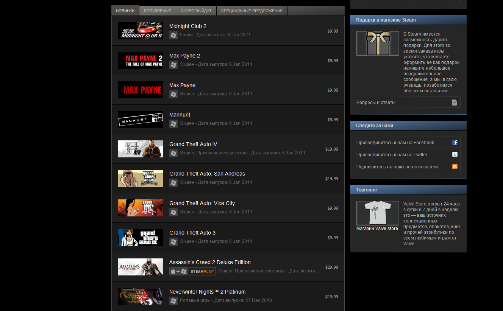503x311 pixels.
Task: Click the $29.99 price of Assassin's Creed 2
Action: (332, 267)
